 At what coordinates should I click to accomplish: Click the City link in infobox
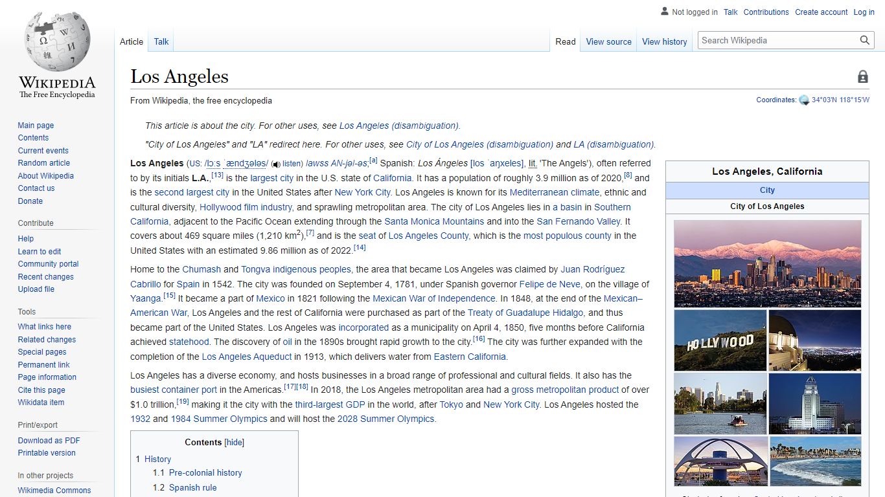point(767,190)
